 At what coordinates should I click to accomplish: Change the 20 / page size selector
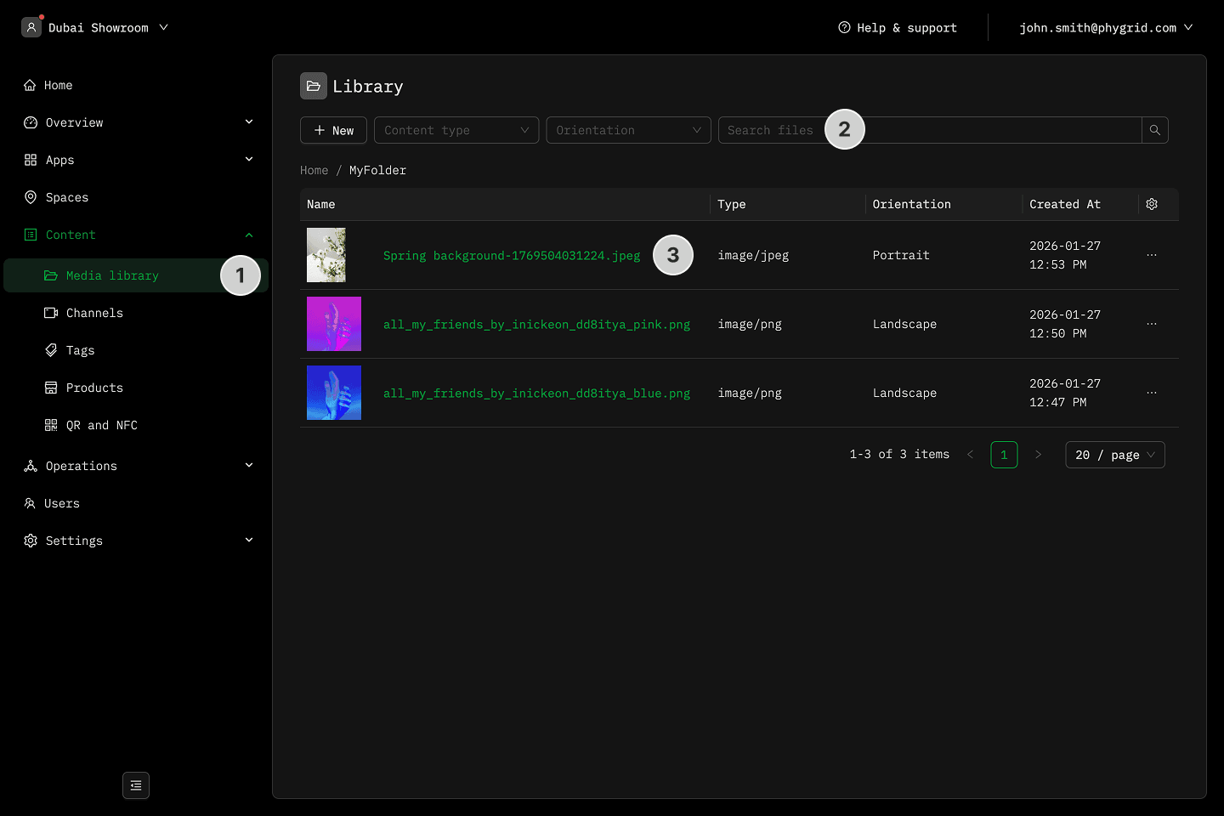[x=1114, y=455]
